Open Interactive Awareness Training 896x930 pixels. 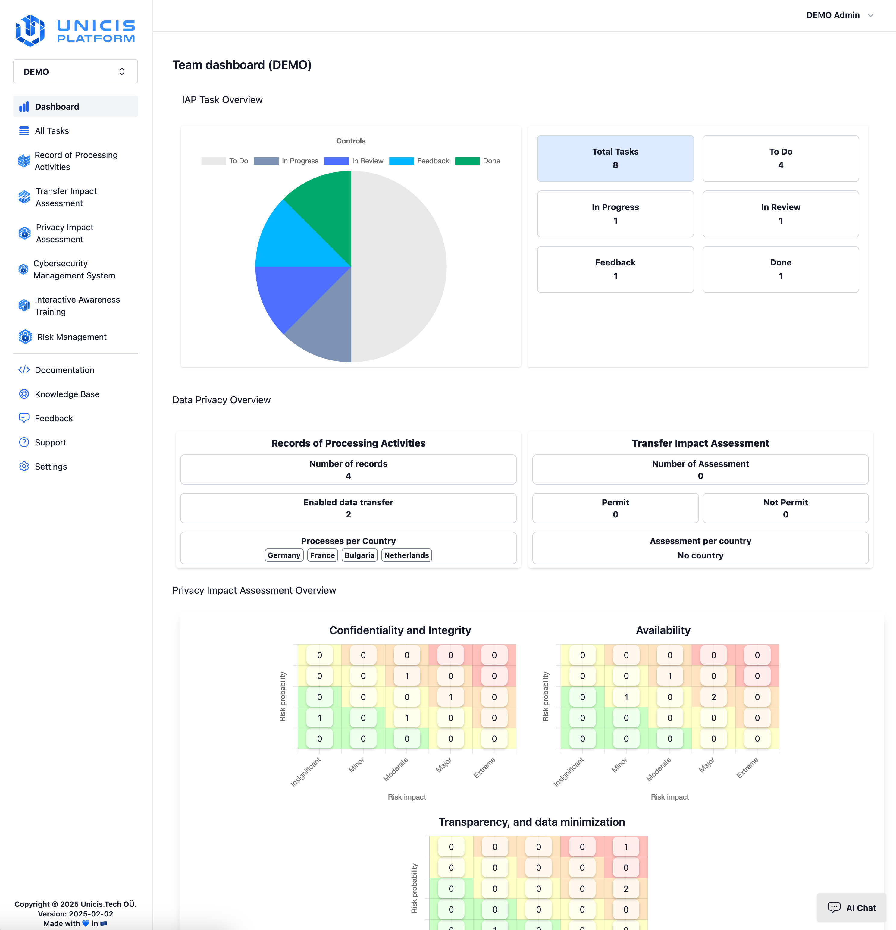click(x=75, y=306)
